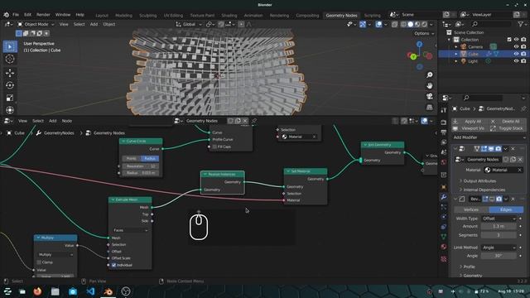This screenshot has height=298, width=530.
Task: Hide the Light object in viewport
Action: (516, 61)
